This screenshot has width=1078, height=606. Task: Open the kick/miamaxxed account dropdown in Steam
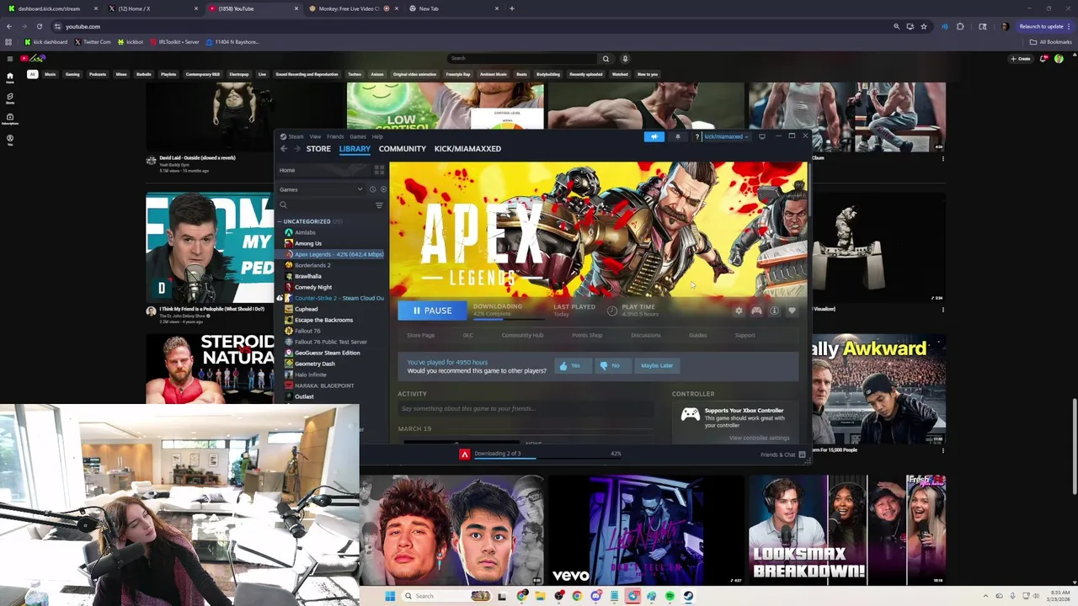tap(723, 136)
